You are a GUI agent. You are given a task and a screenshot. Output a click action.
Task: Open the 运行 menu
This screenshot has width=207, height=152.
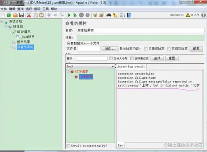click(29, 9)
